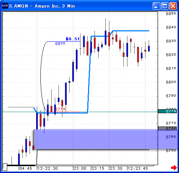Screen dimensions: 179x173
Task: Close the S.AMGN chart window
Action: coord(173,6)
